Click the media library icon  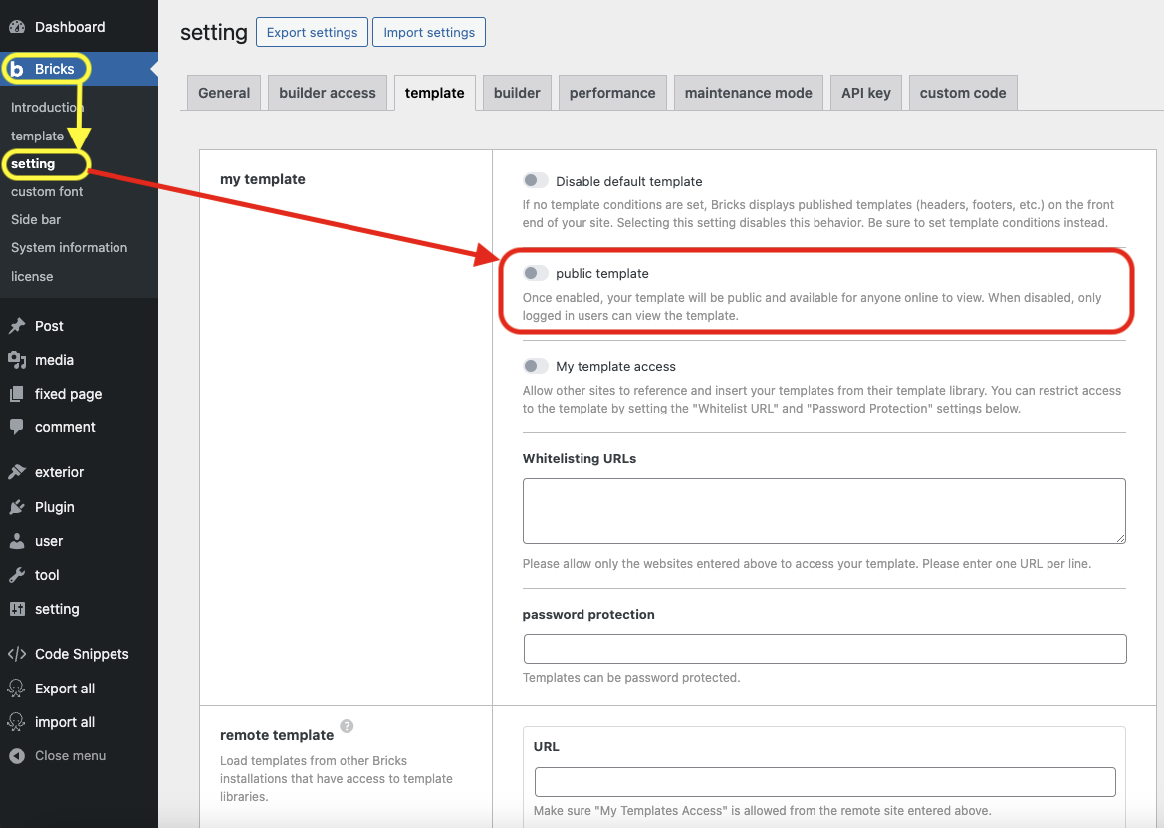point(17,360)
